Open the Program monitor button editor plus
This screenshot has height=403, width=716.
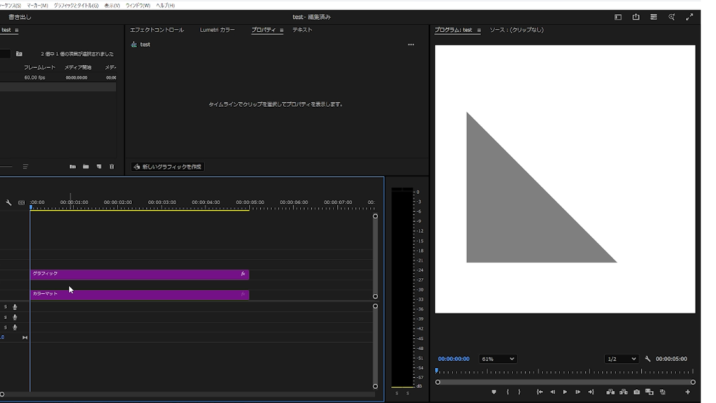pyautogui.click(x=688, y=392)
